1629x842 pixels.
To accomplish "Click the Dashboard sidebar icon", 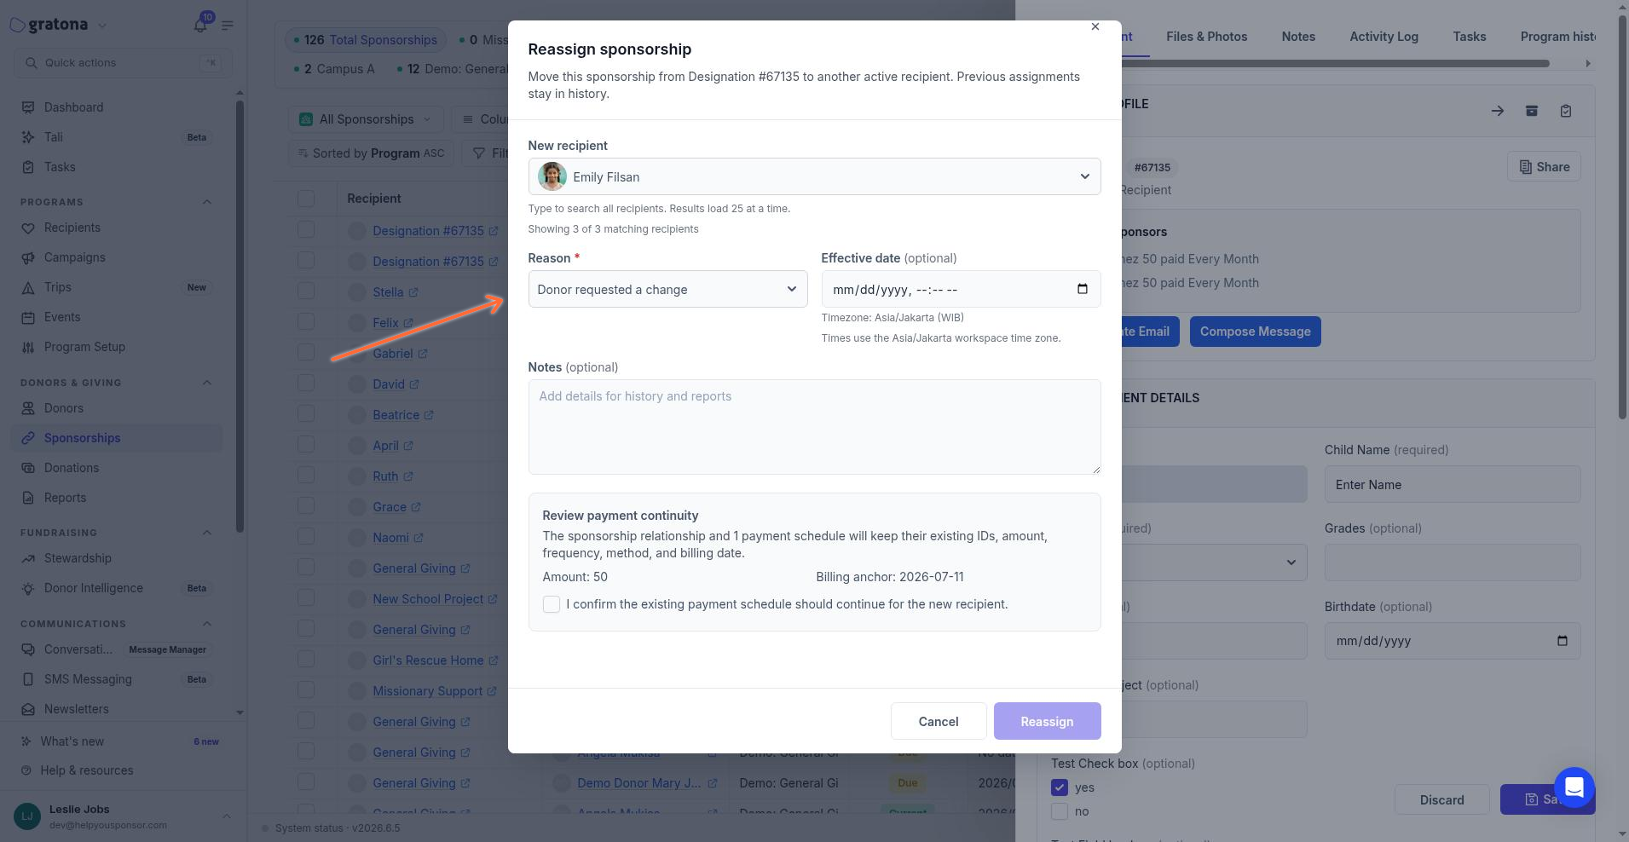I will coord(28,107).
